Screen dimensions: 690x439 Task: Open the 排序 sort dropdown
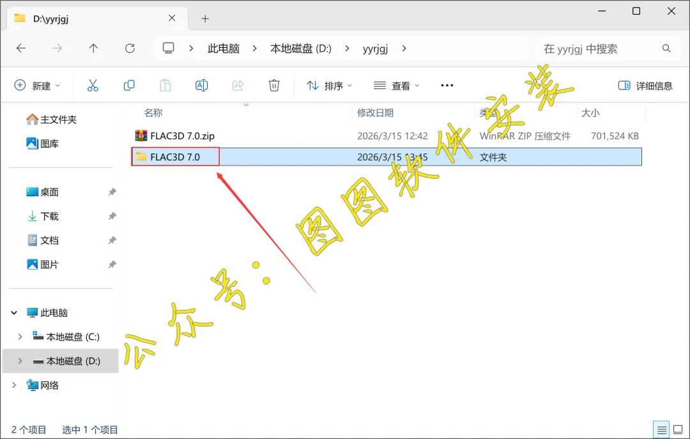coord(330,86)
